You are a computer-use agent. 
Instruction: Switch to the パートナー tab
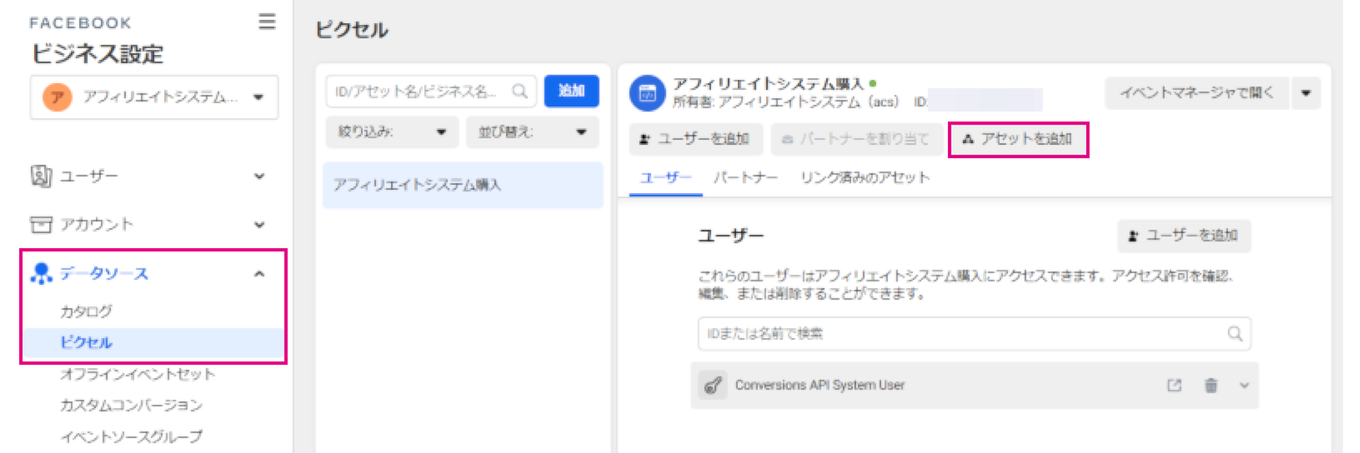[x=746, y=178]
